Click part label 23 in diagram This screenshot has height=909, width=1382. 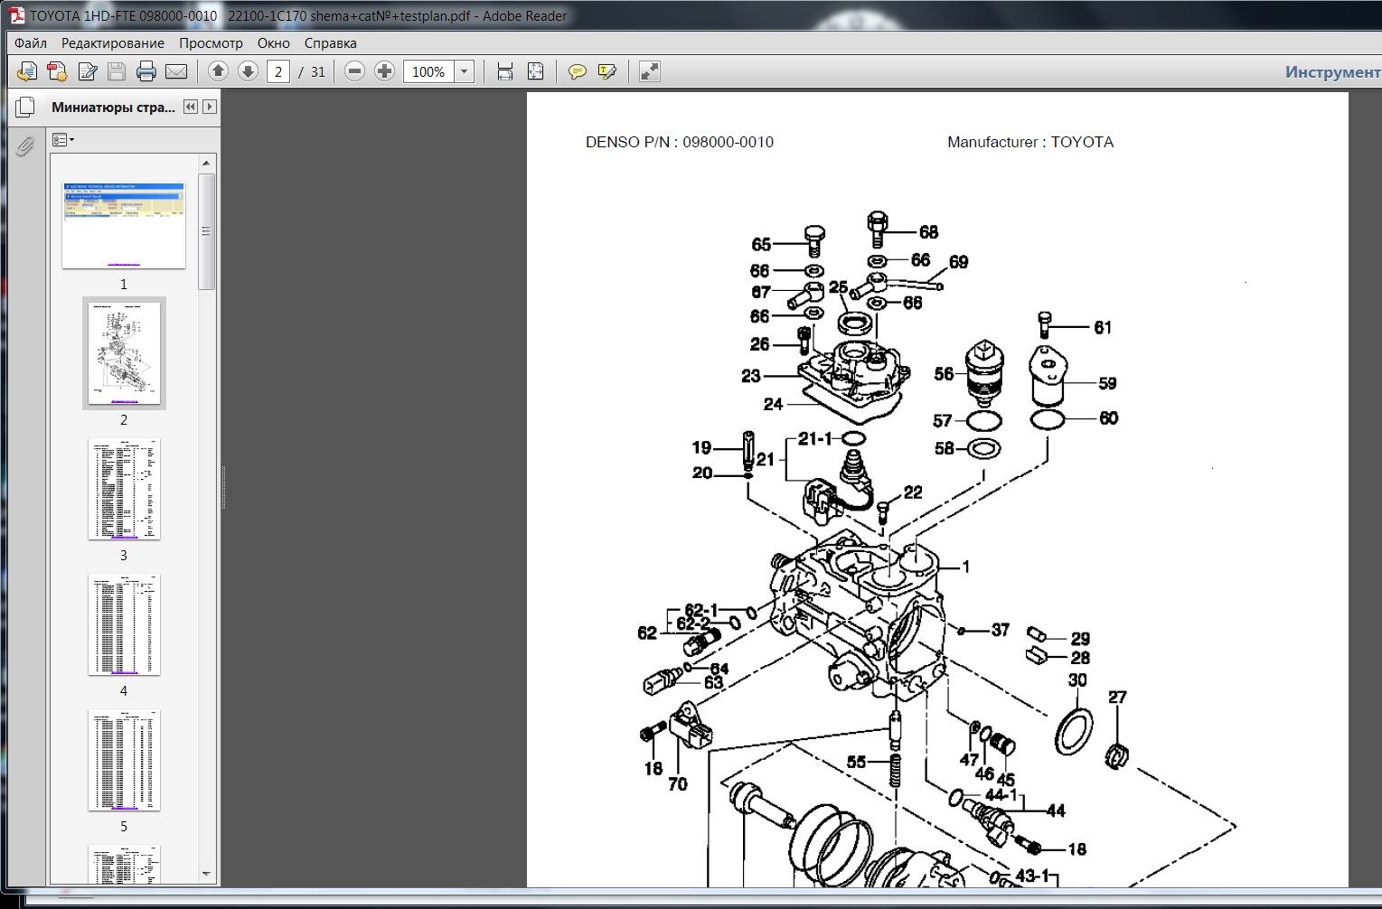click(x=751, y=376)
